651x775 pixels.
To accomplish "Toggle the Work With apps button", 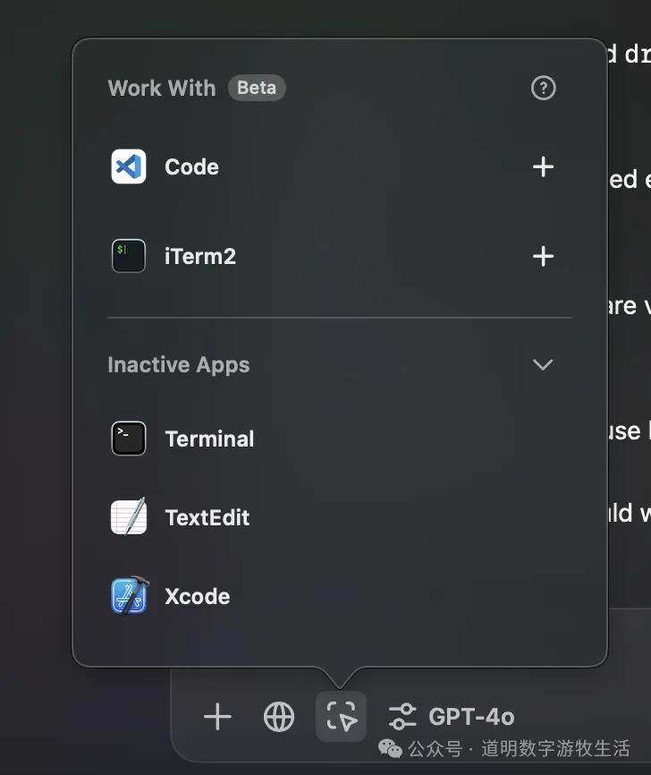I will click(341, 717).
